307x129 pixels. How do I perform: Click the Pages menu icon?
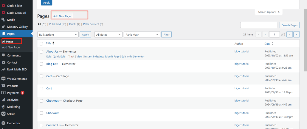[x=3, y=34]
